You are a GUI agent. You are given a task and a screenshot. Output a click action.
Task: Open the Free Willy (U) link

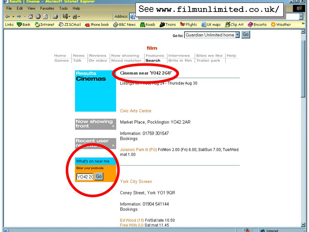pos(132,225)
